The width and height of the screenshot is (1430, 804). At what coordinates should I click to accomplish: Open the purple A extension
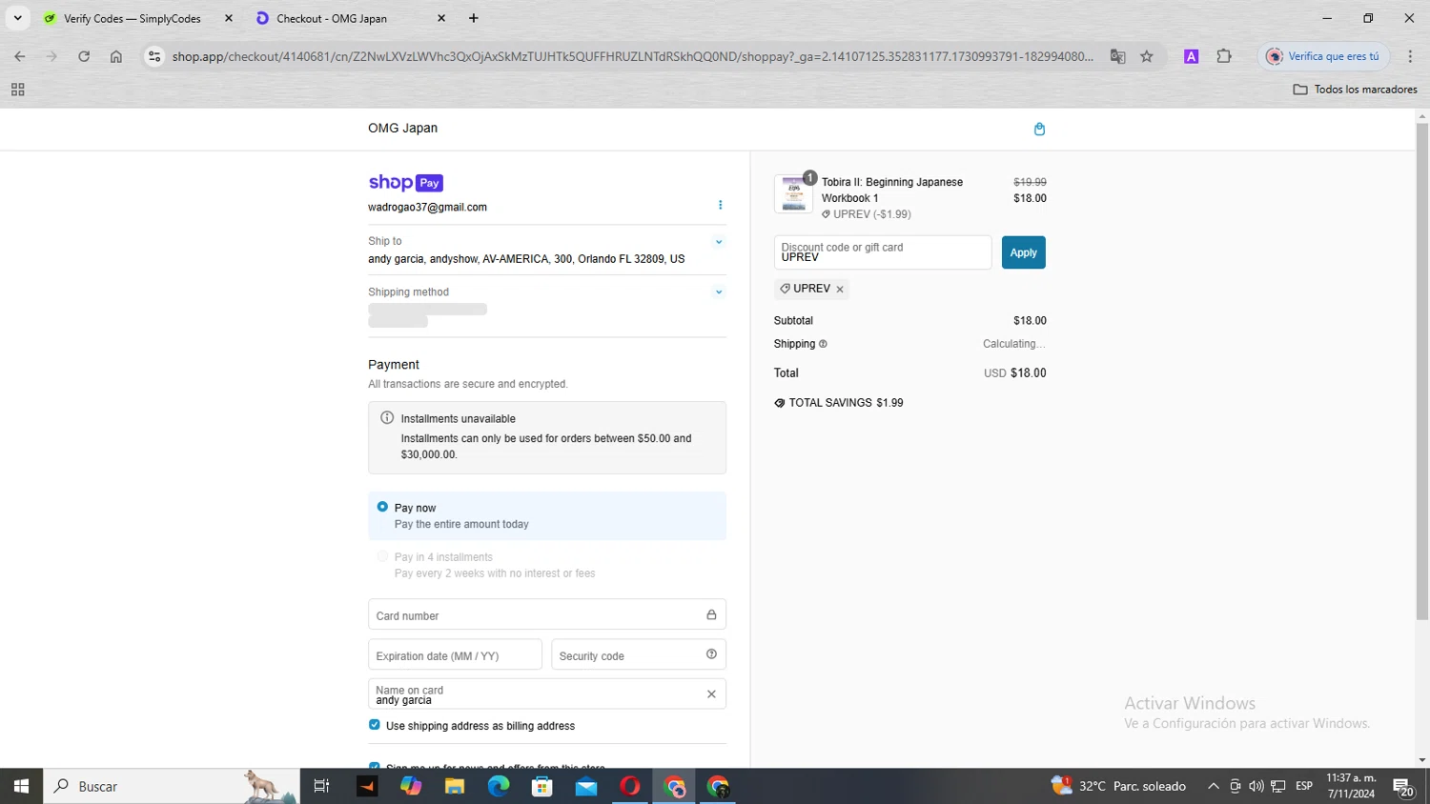[1191, 56]
